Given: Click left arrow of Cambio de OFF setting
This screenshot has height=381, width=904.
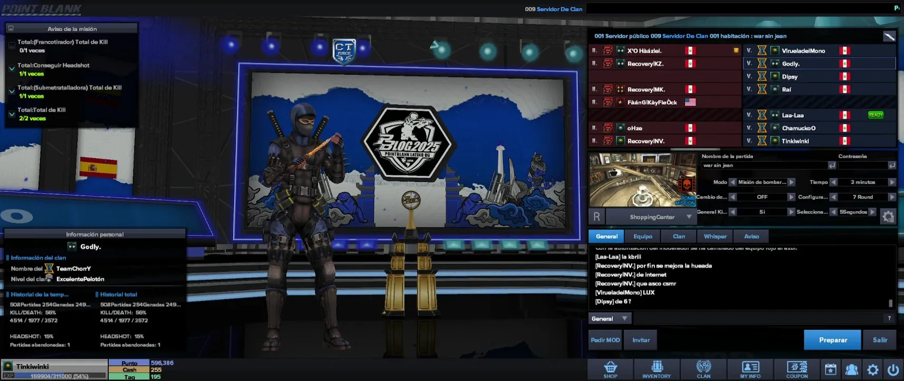Looking at the screenshot, I should click(x=733, y=197).
